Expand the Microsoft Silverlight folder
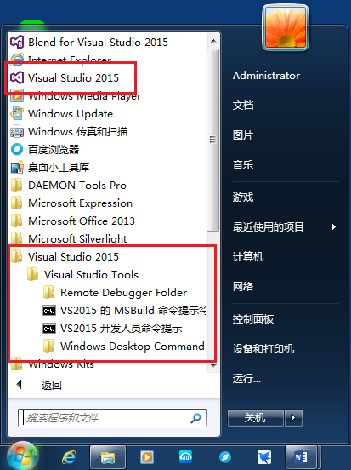The width and height of the screenshot is (351, 470). 77,239
